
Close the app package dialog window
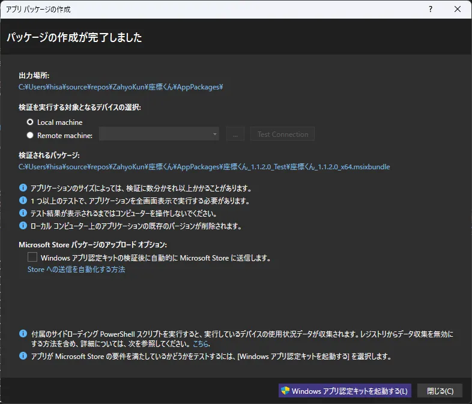(x=457, y=10)
